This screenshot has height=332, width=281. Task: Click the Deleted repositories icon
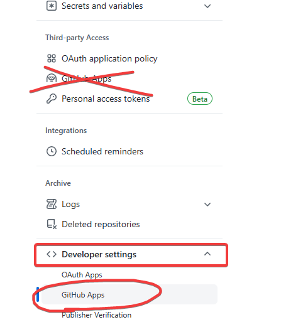pos(52,224)
